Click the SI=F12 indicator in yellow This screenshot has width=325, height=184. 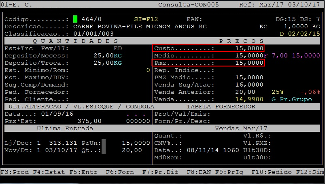[x=146, y=19]
